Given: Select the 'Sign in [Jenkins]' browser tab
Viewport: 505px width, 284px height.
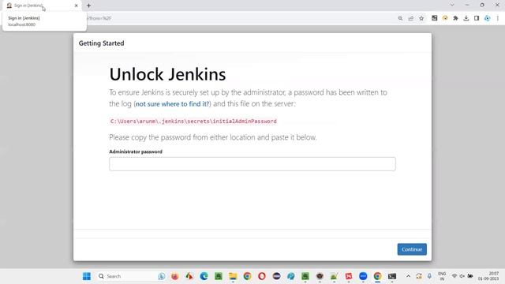Looking at the screenshot, I should pyautogui.click(x=42, y=6).
